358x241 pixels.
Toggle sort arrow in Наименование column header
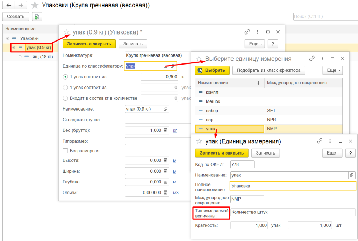pyautogui.click(x=258, y=83)
